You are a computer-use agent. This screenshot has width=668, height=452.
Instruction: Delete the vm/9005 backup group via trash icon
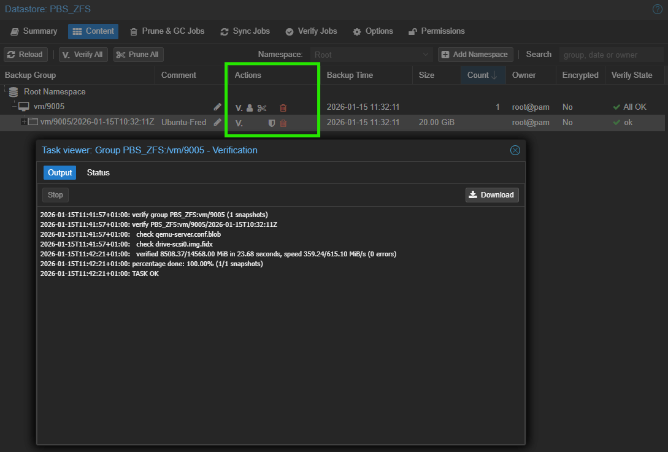[283, 108]
